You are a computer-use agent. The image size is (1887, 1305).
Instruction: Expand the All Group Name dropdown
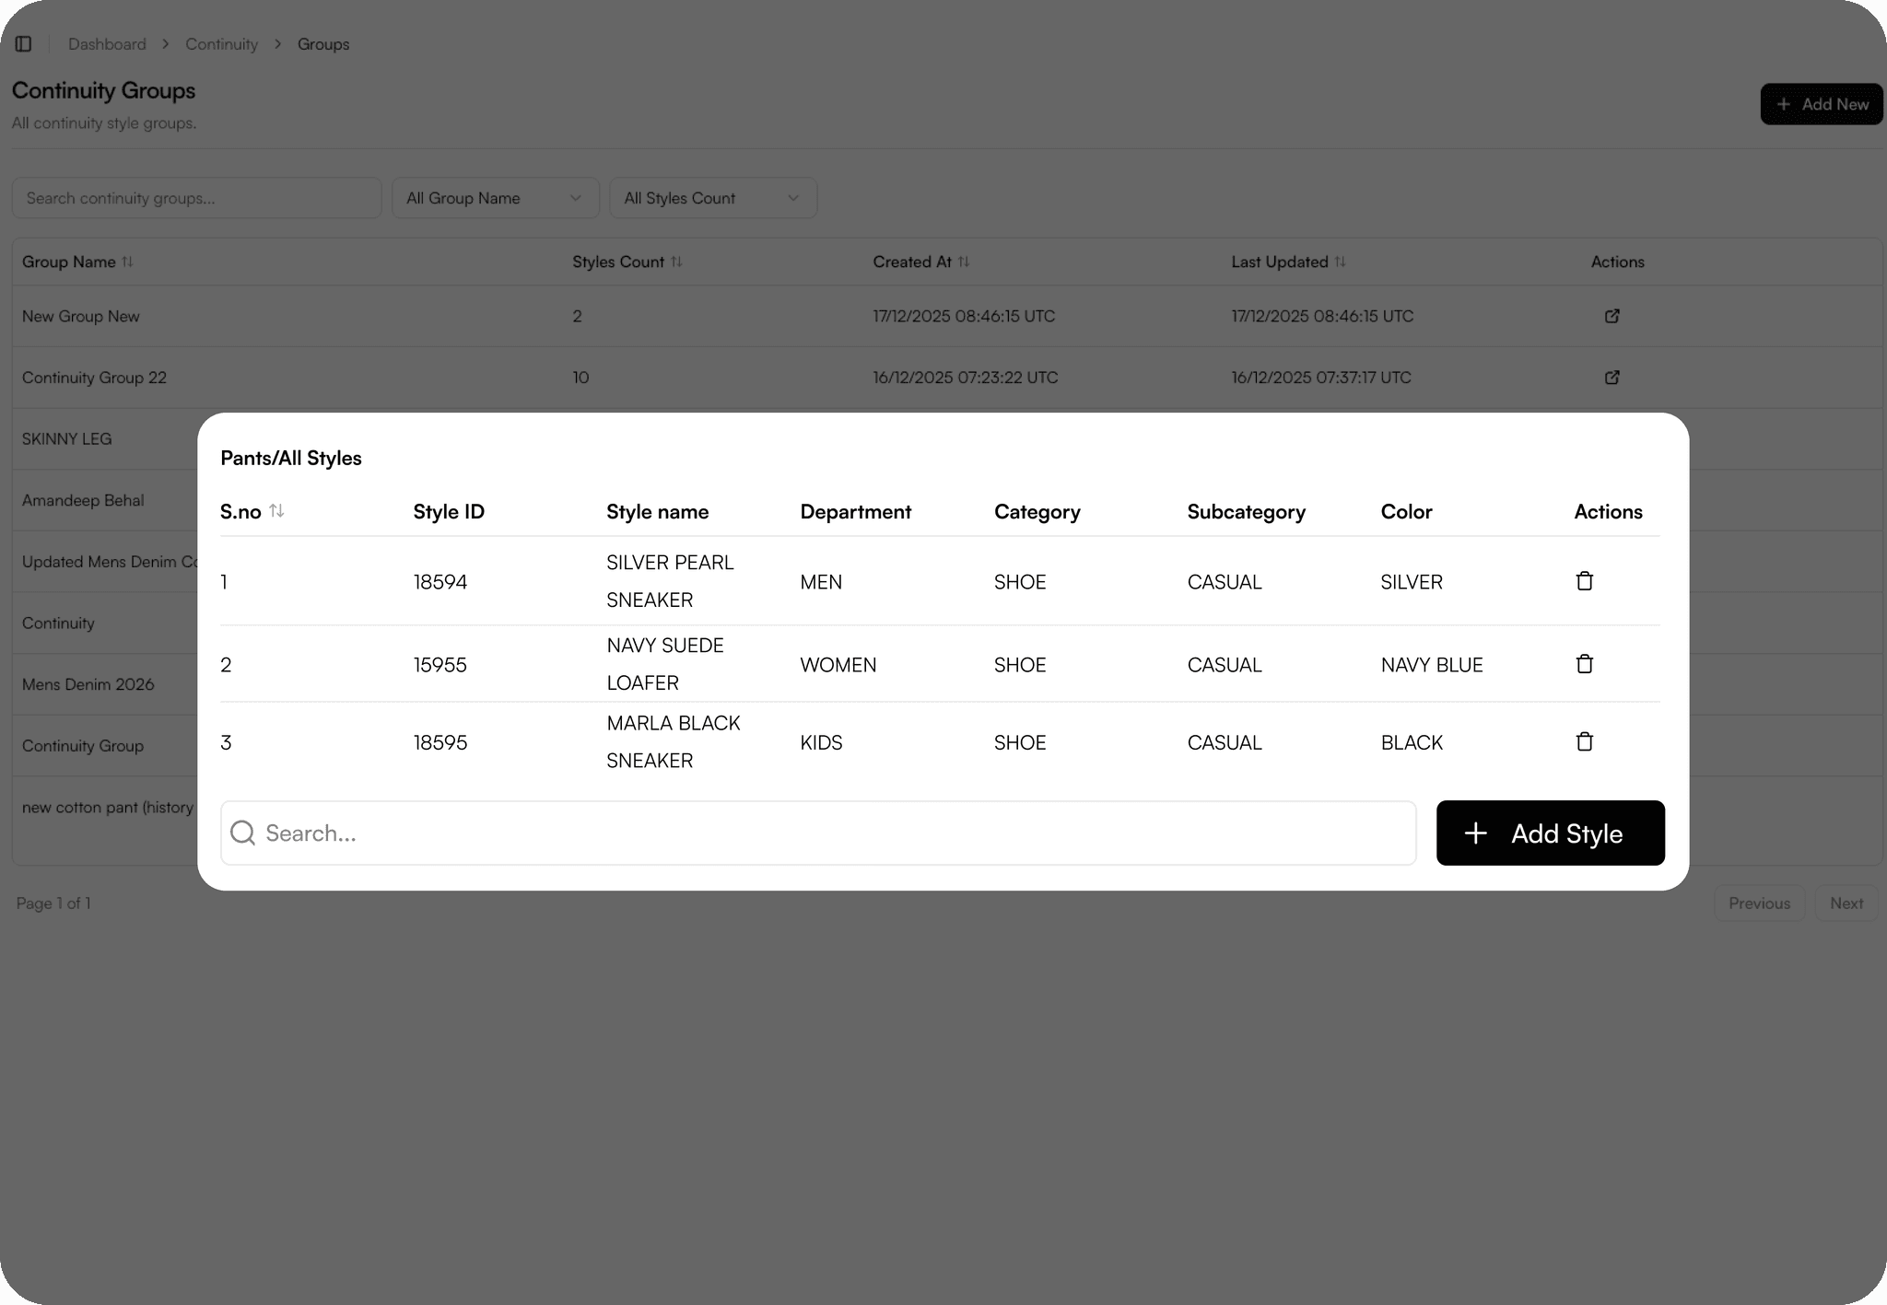495,198
